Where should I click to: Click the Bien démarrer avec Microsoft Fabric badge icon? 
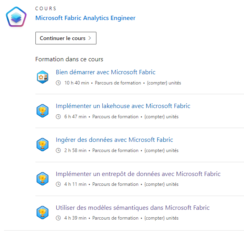click(43, 77)
